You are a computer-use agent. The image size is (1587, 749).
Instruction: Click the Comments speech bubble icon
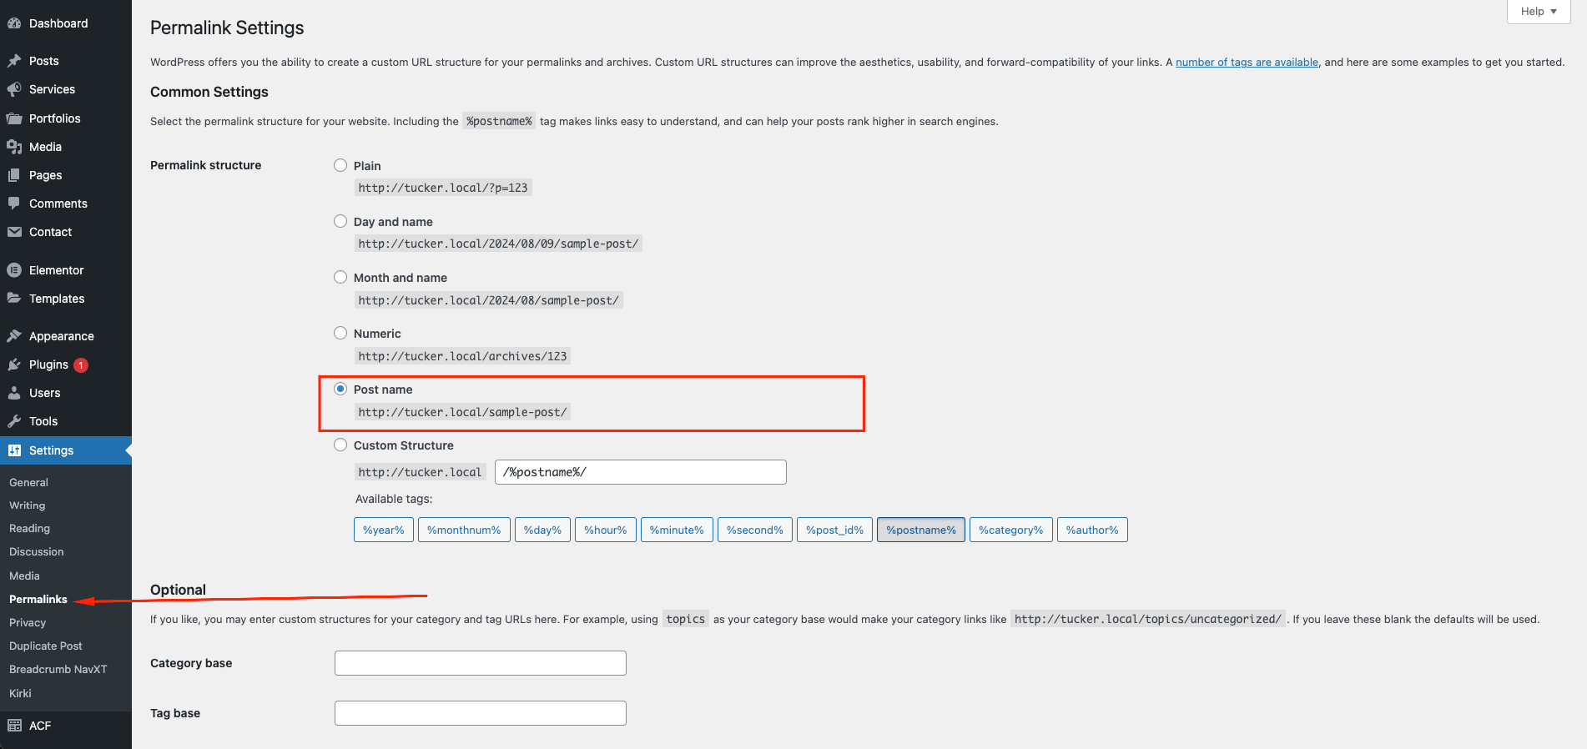(x=14, y=204)
